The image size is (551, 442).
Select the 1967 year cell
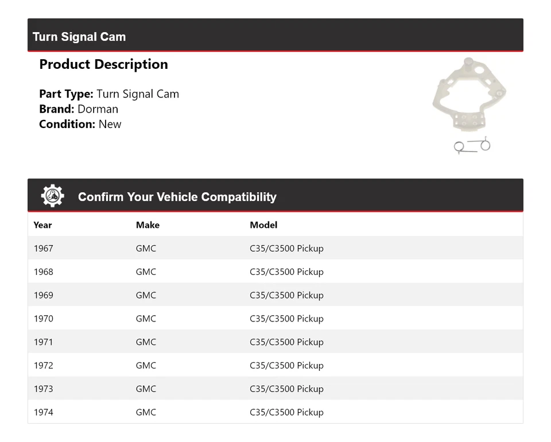coord(43,249)
